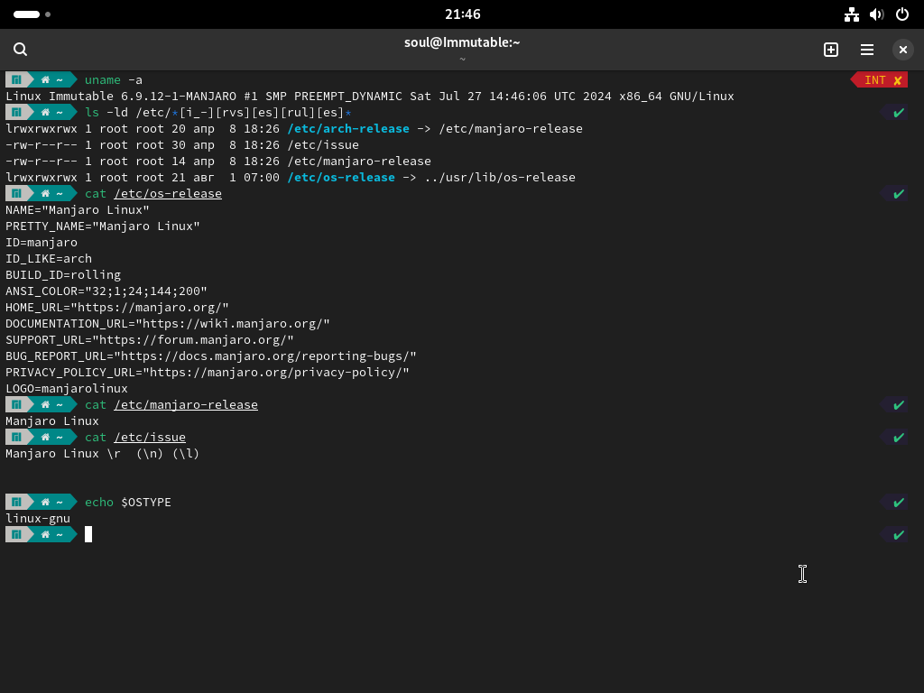Click the Manjaro logo on uname prompt
Image resolution: width=924 pixels, height=693 pixels.
[x=16, y=79]
